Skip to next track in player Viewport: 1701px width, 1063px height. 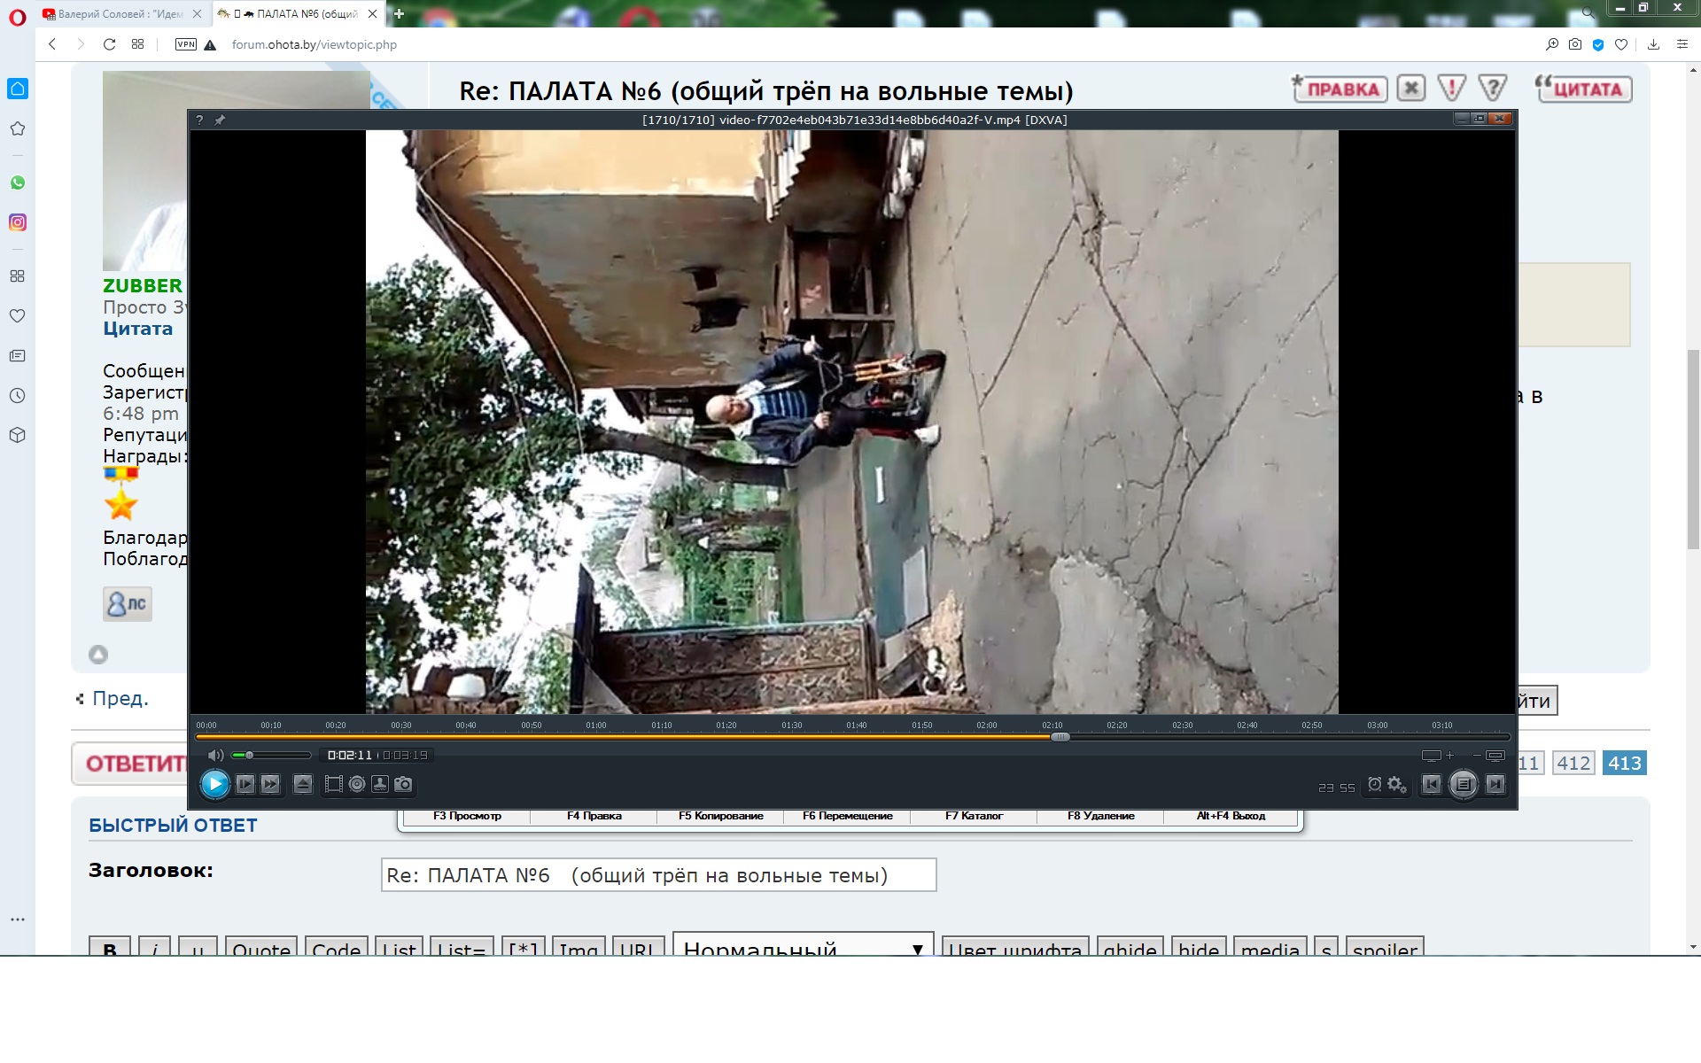(1495, 784)
